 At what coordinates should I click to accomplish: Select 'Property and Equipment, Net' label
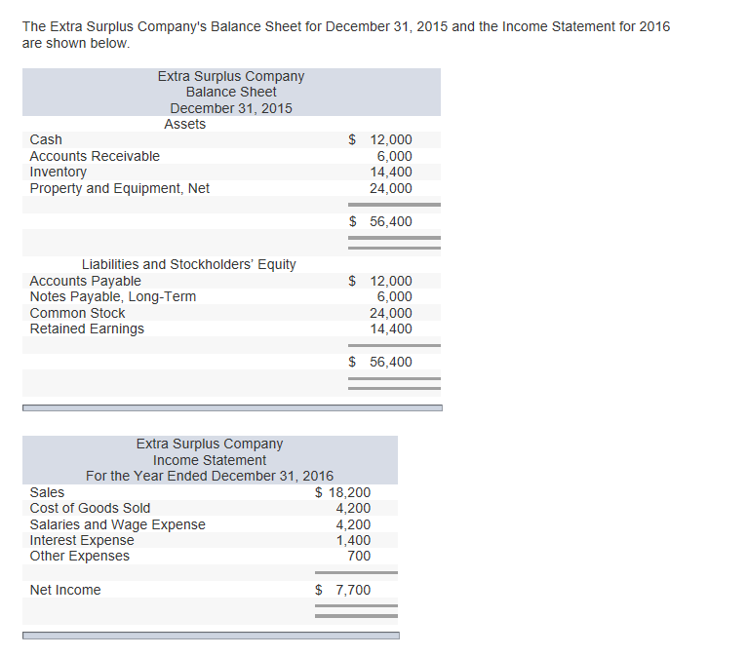[x=119, y=188]
